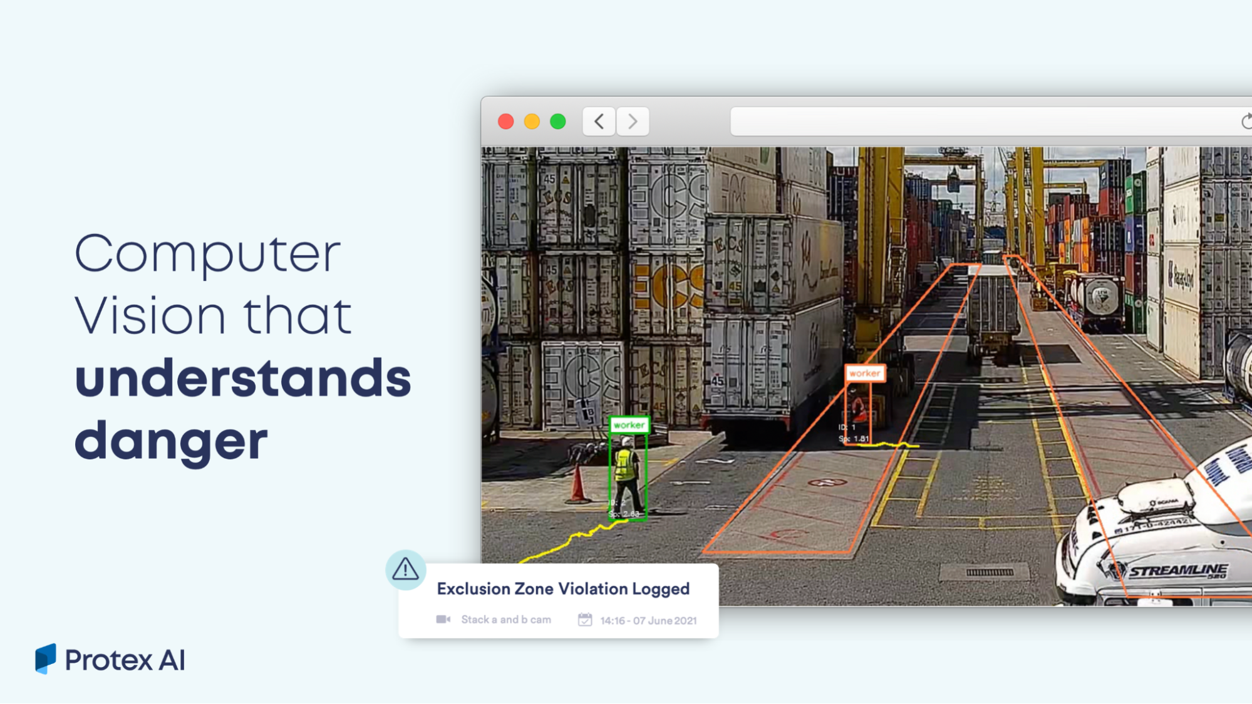The image size is (1252, 704).
Task: Click the Protex AI wordmark link
Action: click(125, 660)
